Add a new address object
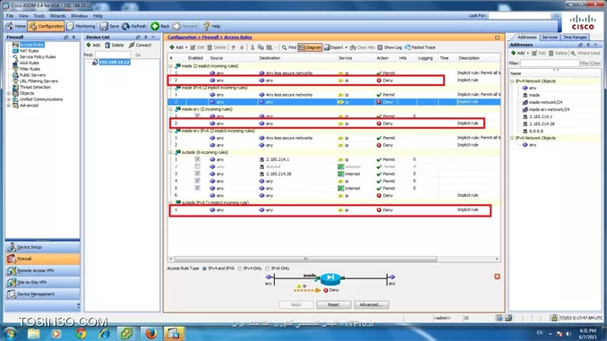607x341 pixels. (517, 53)
